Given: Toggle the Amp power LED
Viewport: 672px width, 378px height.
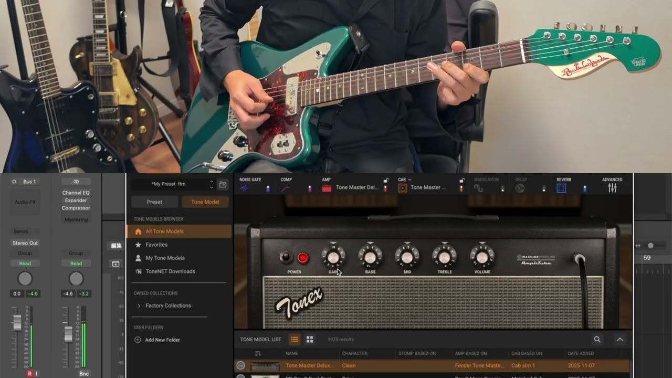Looking at the screenshot, I should pyautogui.click(x=385, y=188).
